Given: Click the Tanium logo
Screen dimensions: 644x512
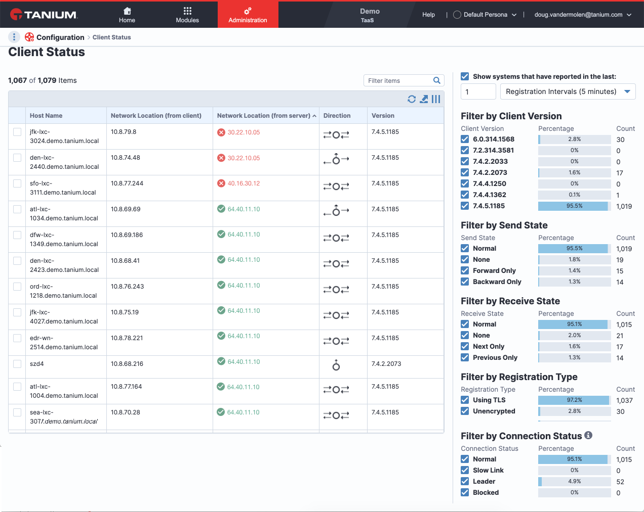Looking at the screenshot, I should [x=44, y=14].
